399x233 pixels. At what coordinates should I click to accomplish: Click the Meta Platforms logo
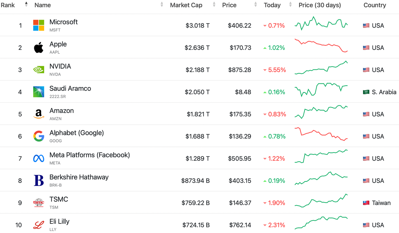pyautogui.click(x=39, y=159)
